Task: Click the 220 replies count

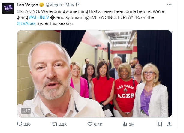Action: point(27,124)
